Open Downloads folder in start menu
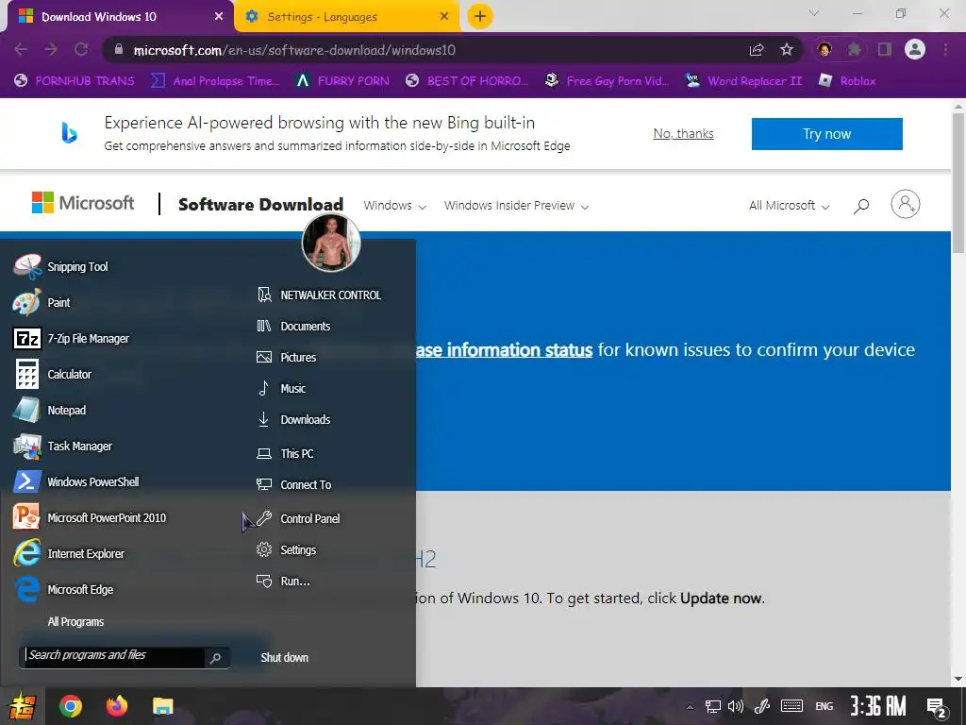Viewport: 966px width, 725px height. tap(293, 419)
